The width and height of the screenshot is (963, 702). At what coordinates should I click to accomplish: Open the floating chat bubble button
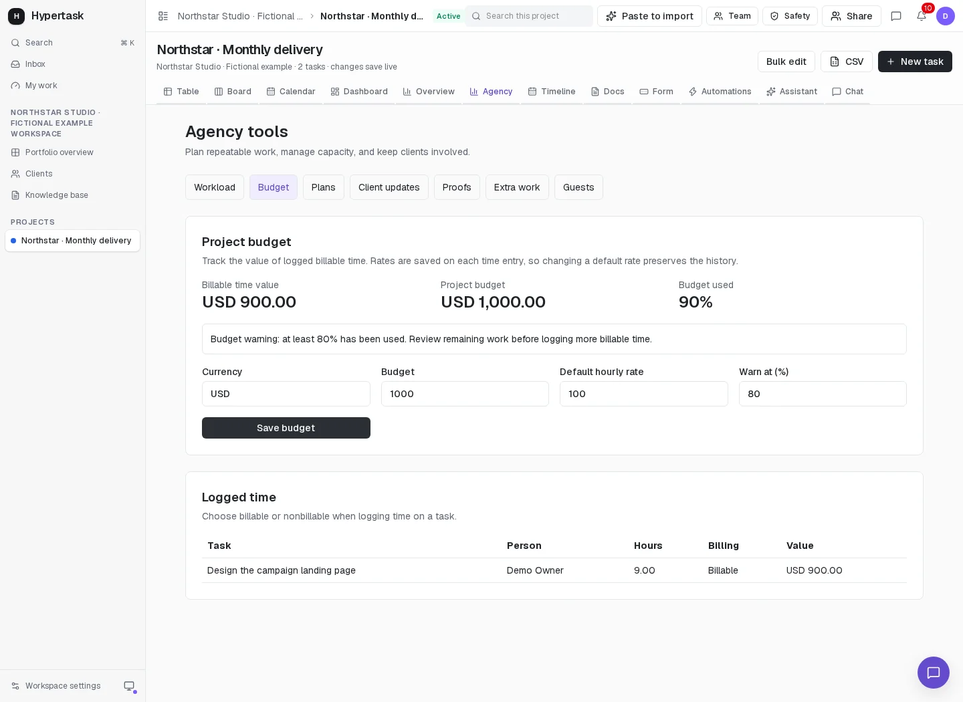pos(934,673)
